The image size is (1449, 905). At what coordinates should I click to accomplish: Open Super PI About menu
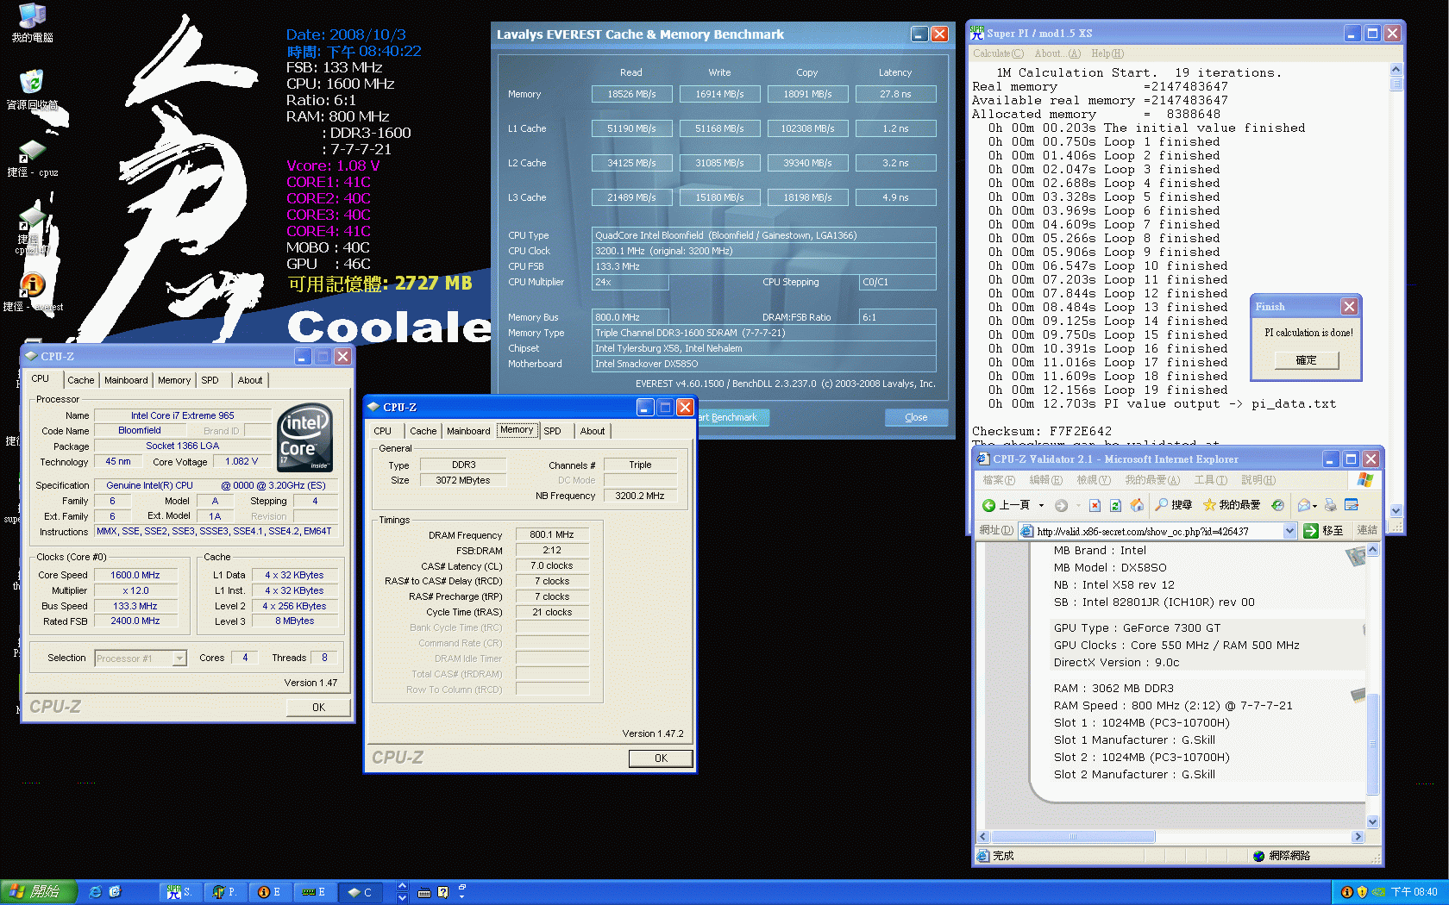1057,53
